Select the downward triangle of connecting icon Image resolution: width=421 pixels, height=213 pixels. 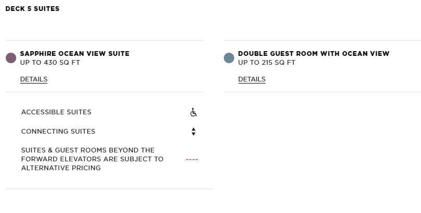[x=194, y=134]
